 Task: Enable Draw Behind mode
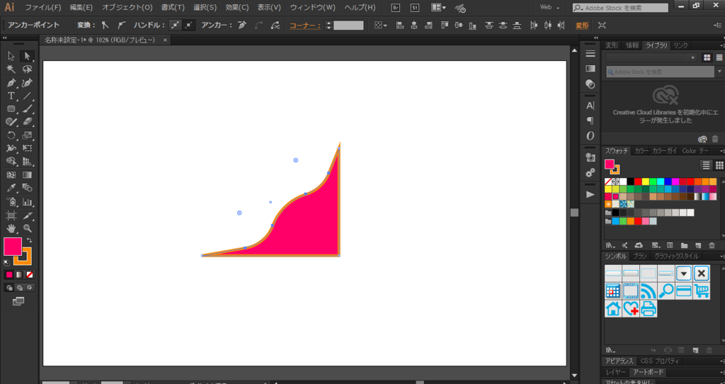(x=19, y=288)
